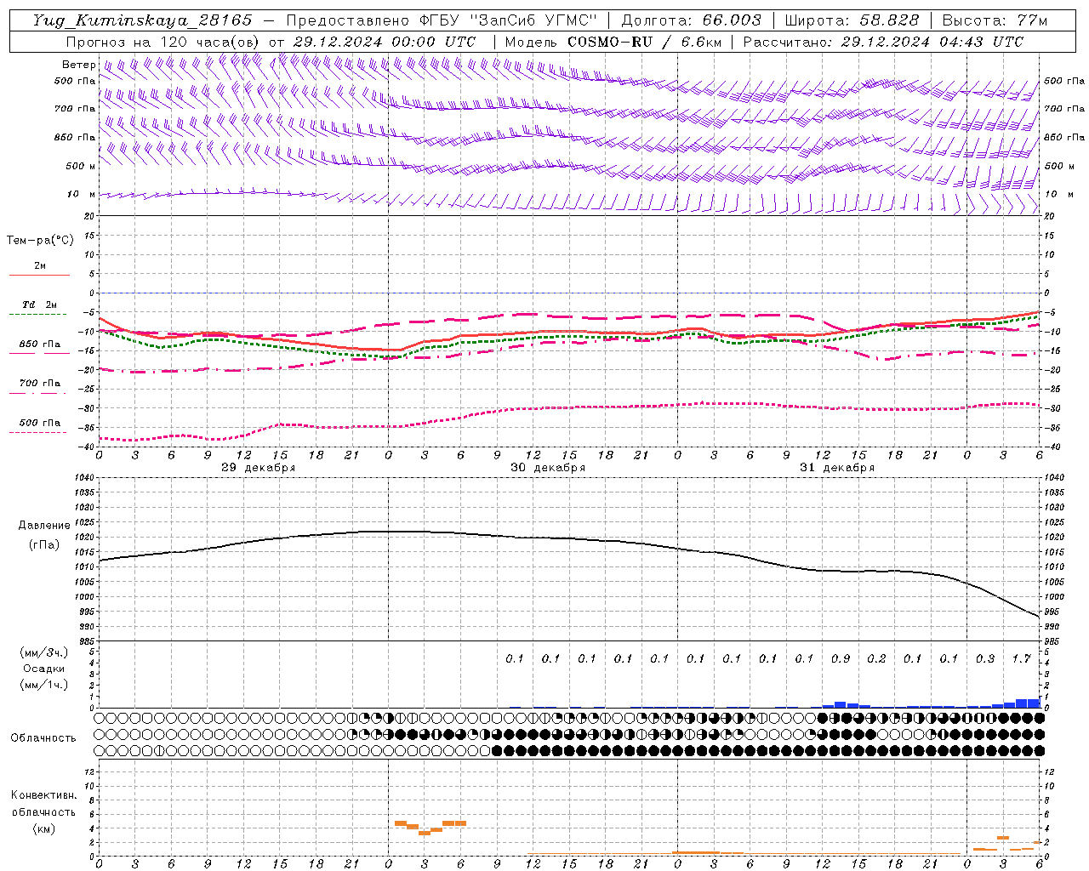Click the longitude value Долгота: 66.003
This screenshot has width=1089, height=871.
(x=691, y=20)
